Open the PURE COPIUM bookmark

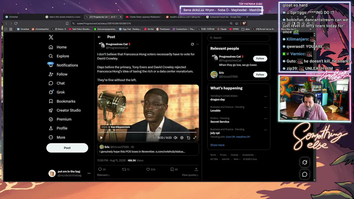click(206, 29)
